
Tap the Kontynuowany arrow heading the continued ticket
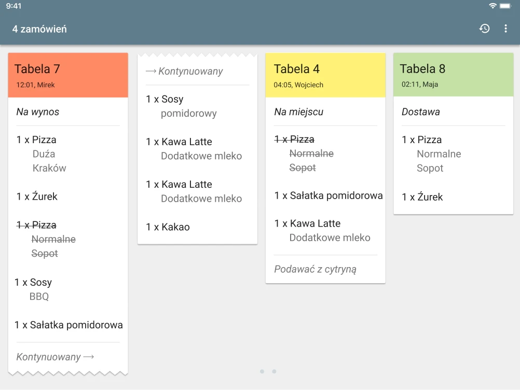pyautogui.click(x=184, y=71)
